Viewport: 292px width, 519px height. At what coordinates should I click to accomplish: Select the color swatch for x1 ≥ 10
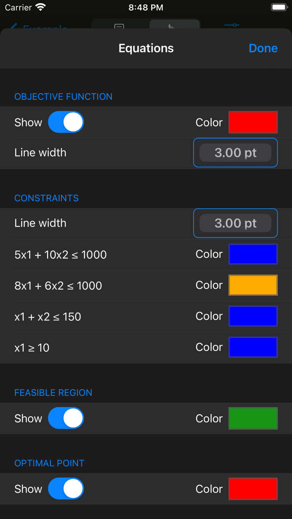point(253,347)
